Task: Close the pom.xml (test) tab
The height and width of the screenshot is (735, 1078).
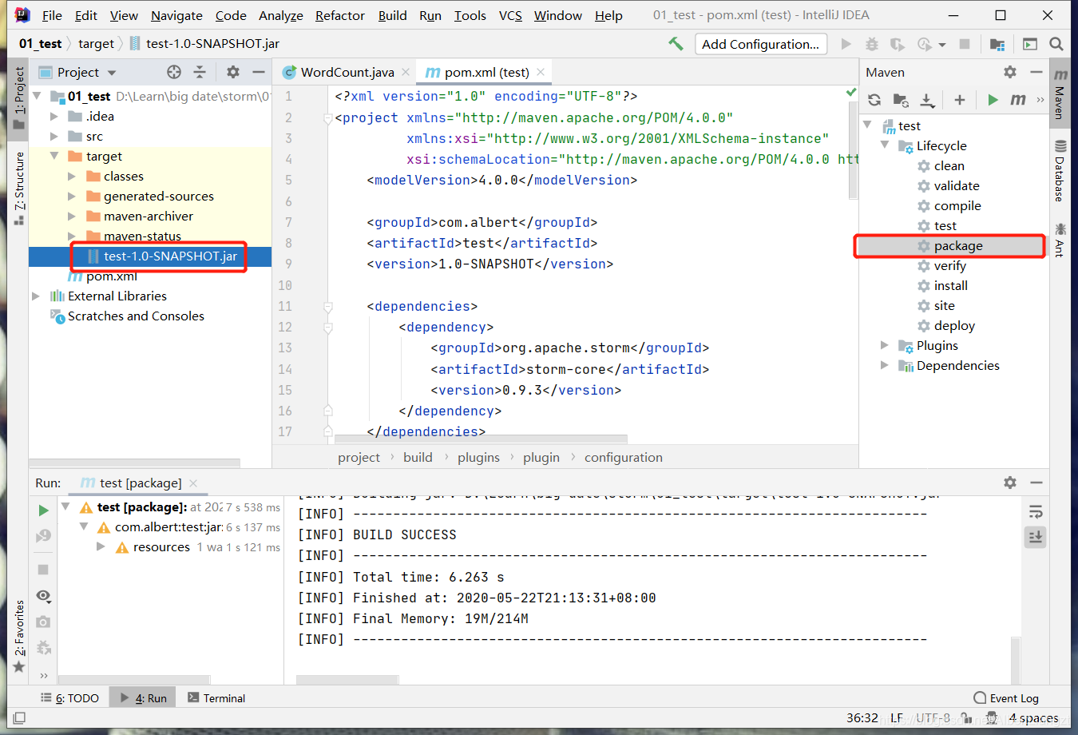Action: tap(541, 72)
